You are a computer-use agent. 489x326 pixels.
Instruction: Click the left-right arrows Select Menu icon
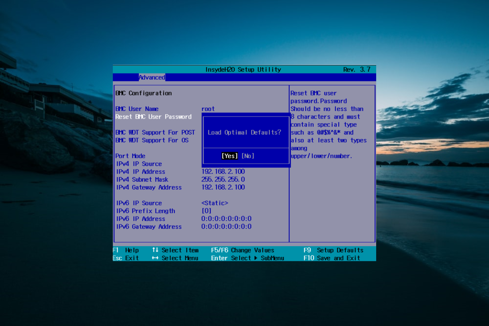pyautogui.click(x=155, y=258)
